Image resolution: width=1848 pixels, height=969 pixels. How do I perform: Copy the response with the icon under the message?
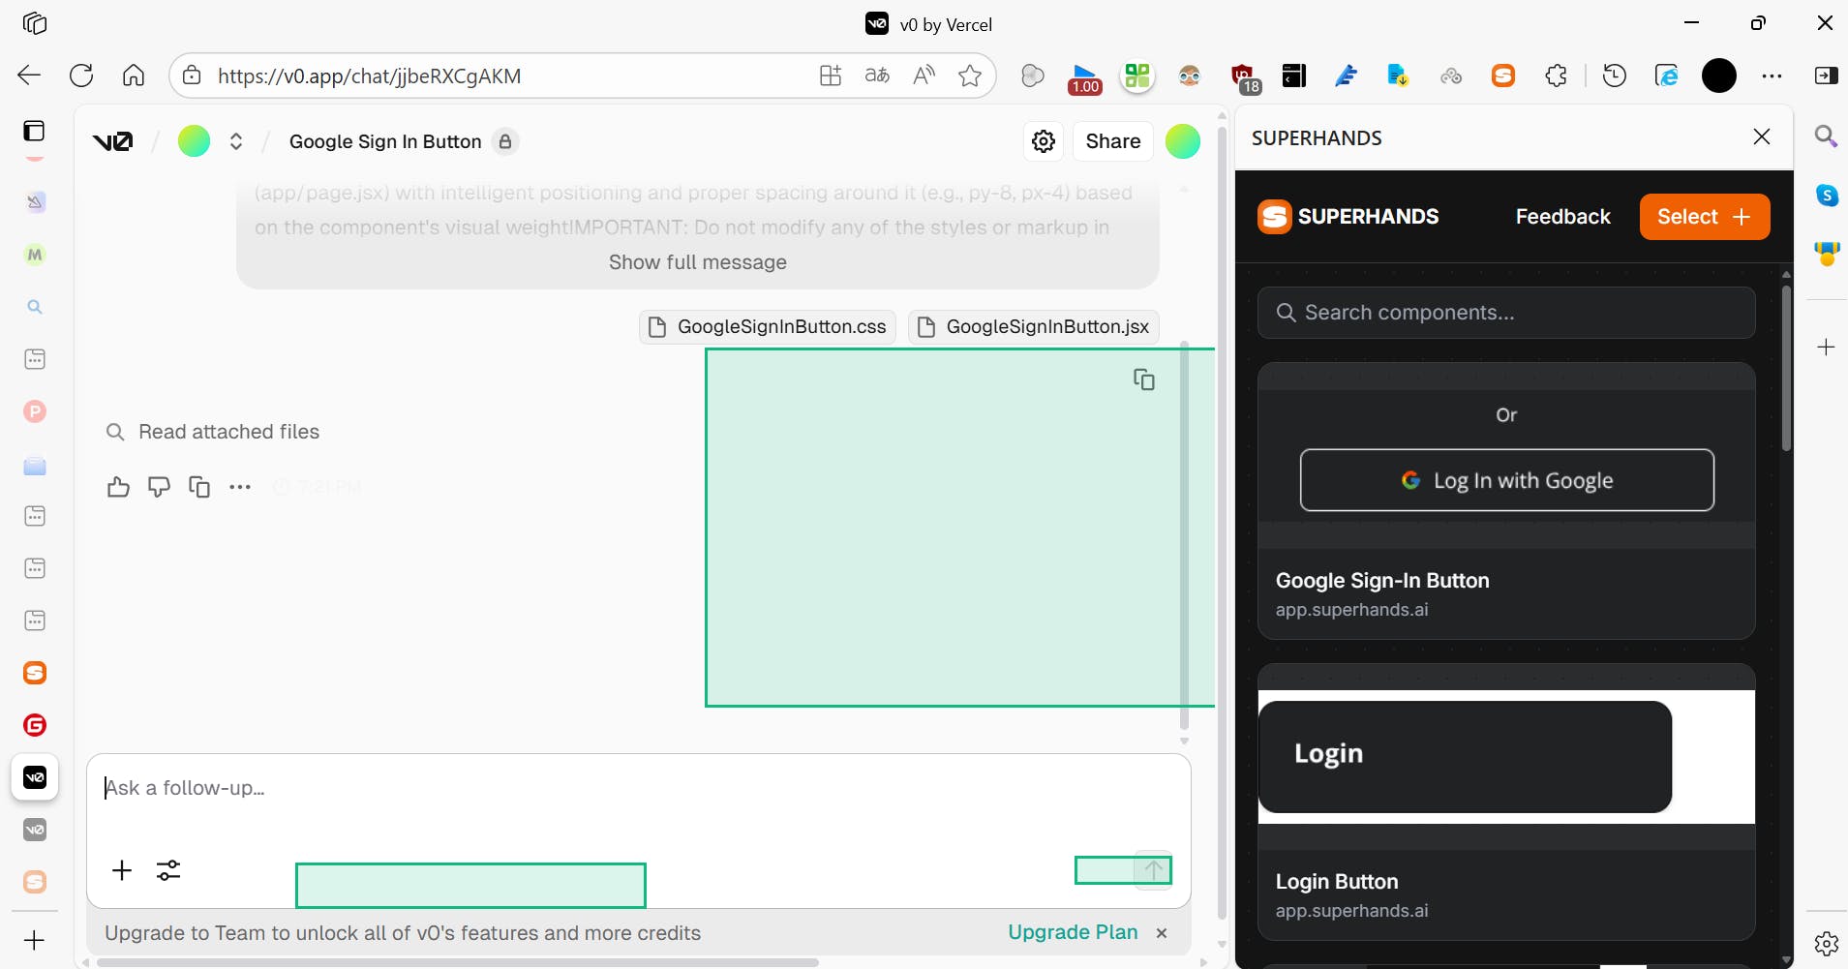pos(199,487)
